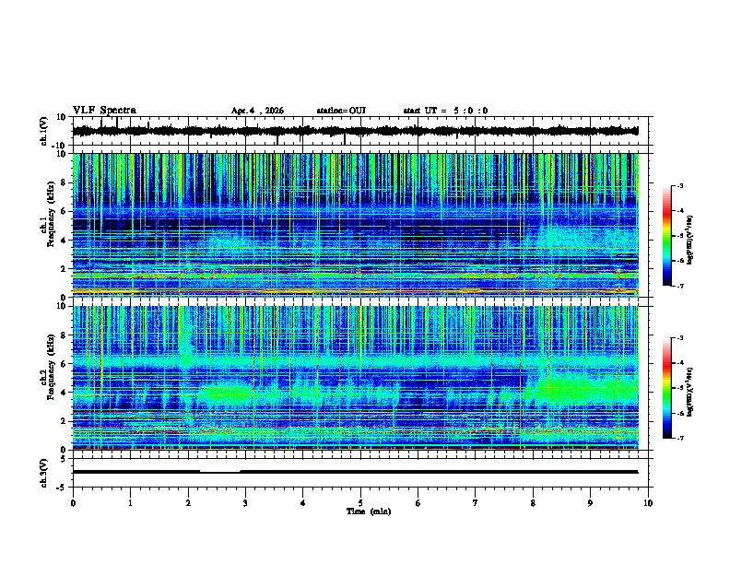Click the ch.1 frequency axis tick 8
Viewport: 730px width, 564px height.
coord(64,182)
